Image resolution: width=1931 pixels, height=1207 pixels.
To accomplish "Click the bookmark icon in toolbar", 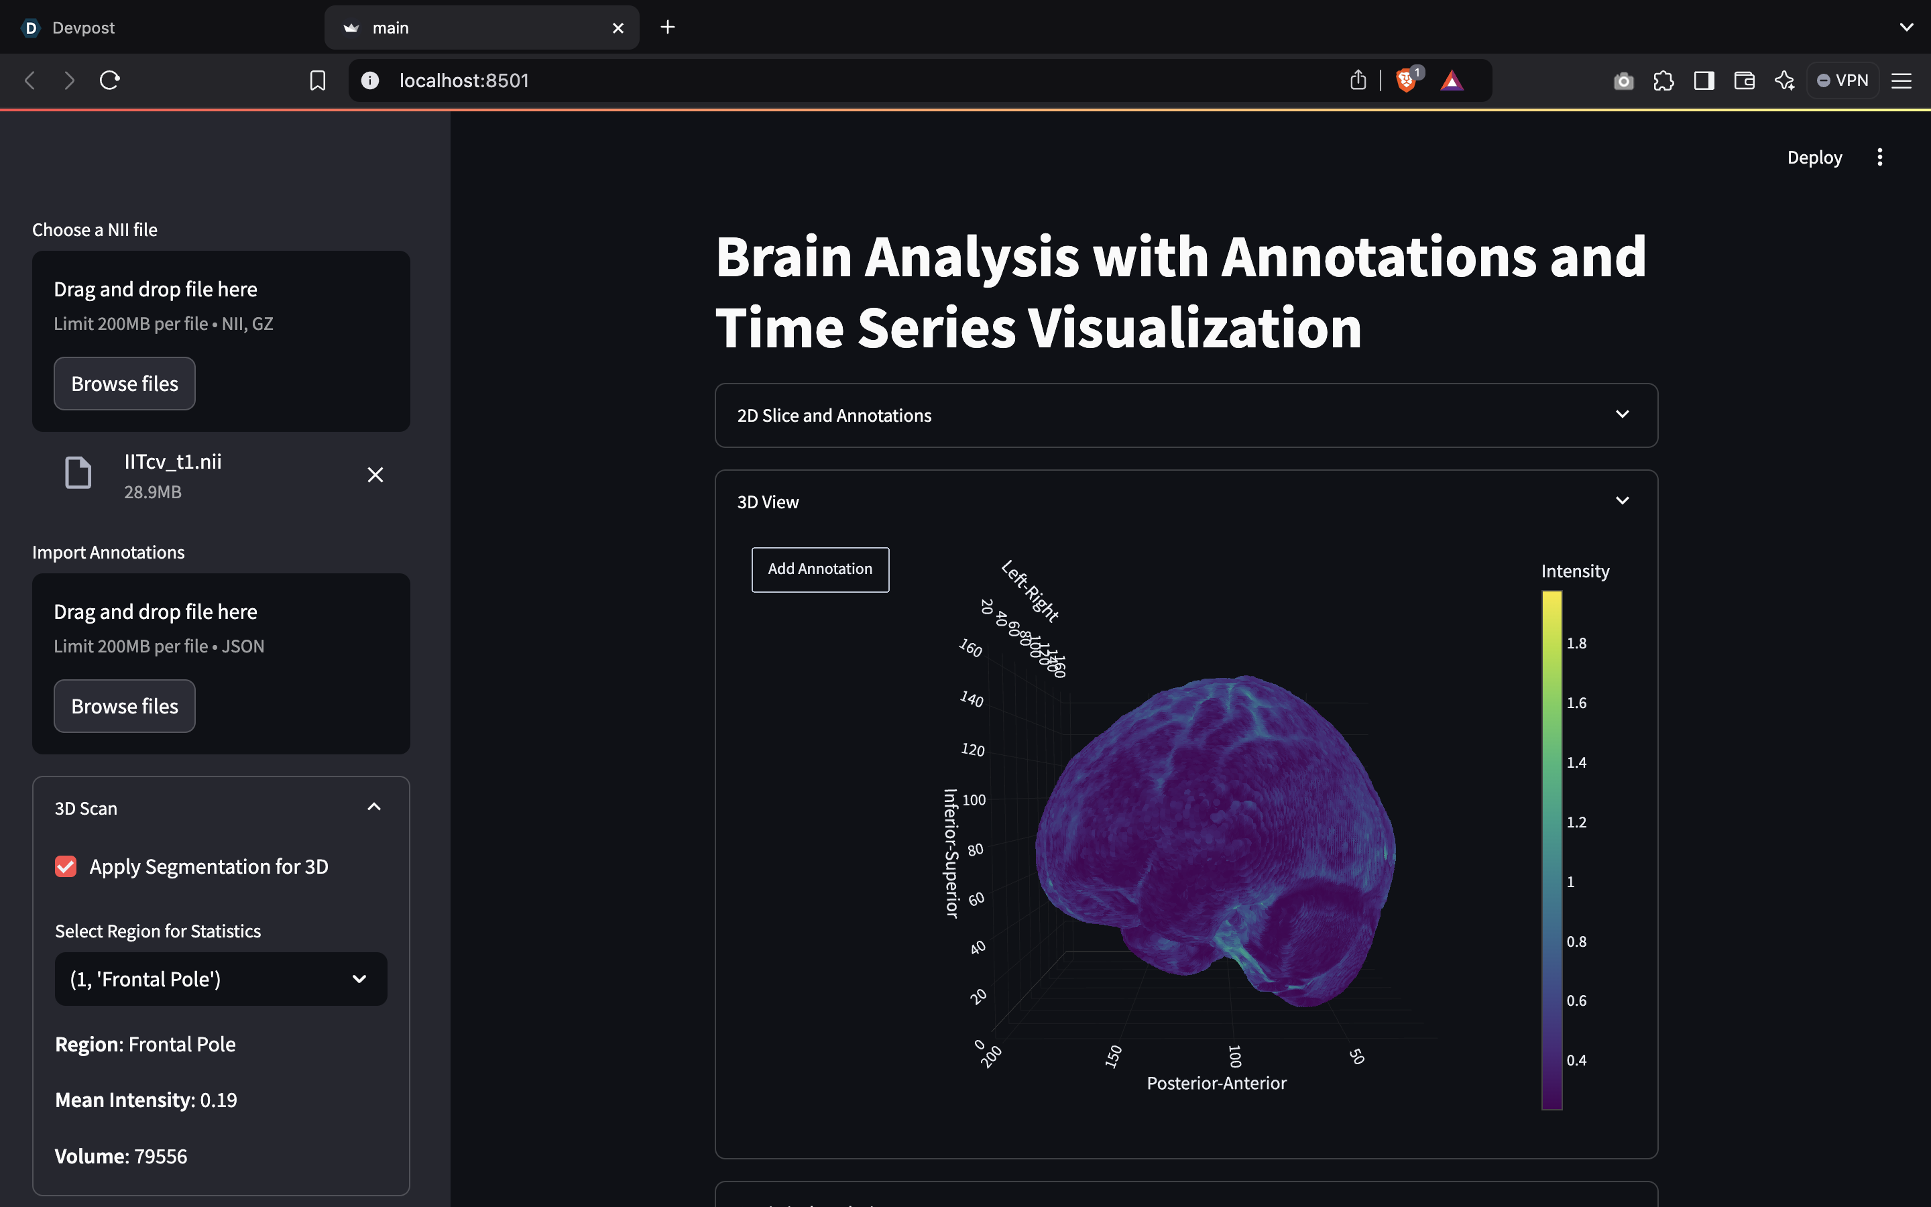I will (318, 80).
